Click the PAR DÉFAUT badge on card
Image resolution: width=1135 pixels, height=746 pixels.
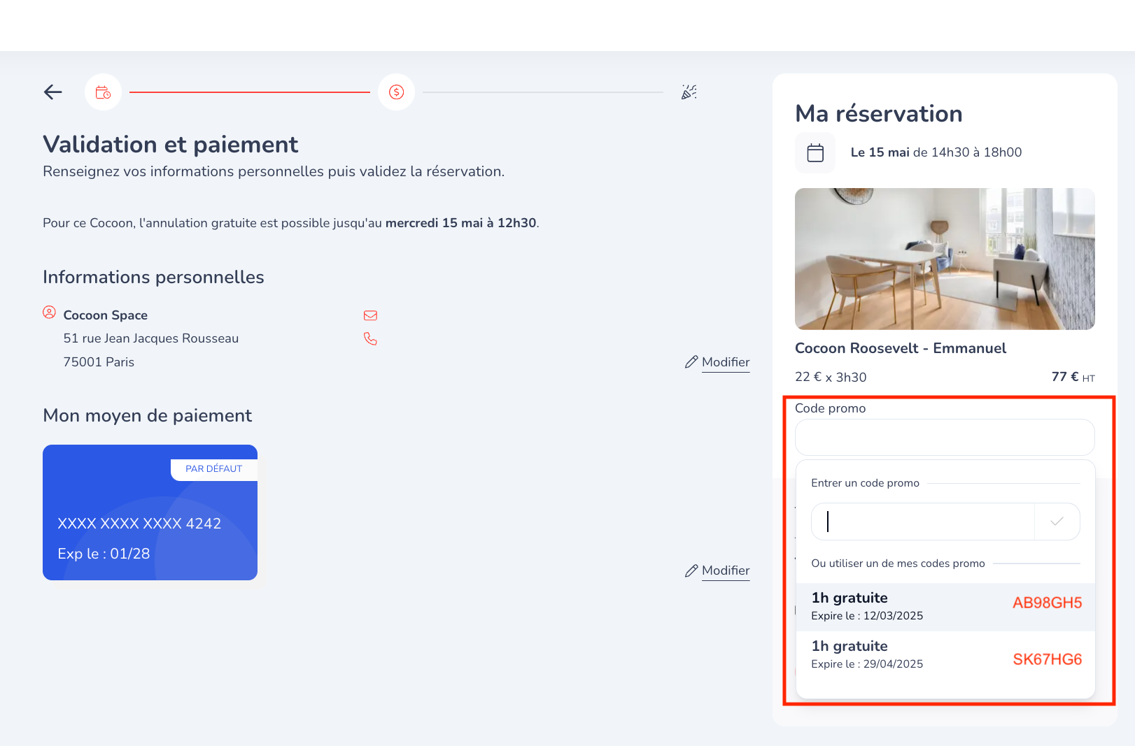[x=214, y=469]
